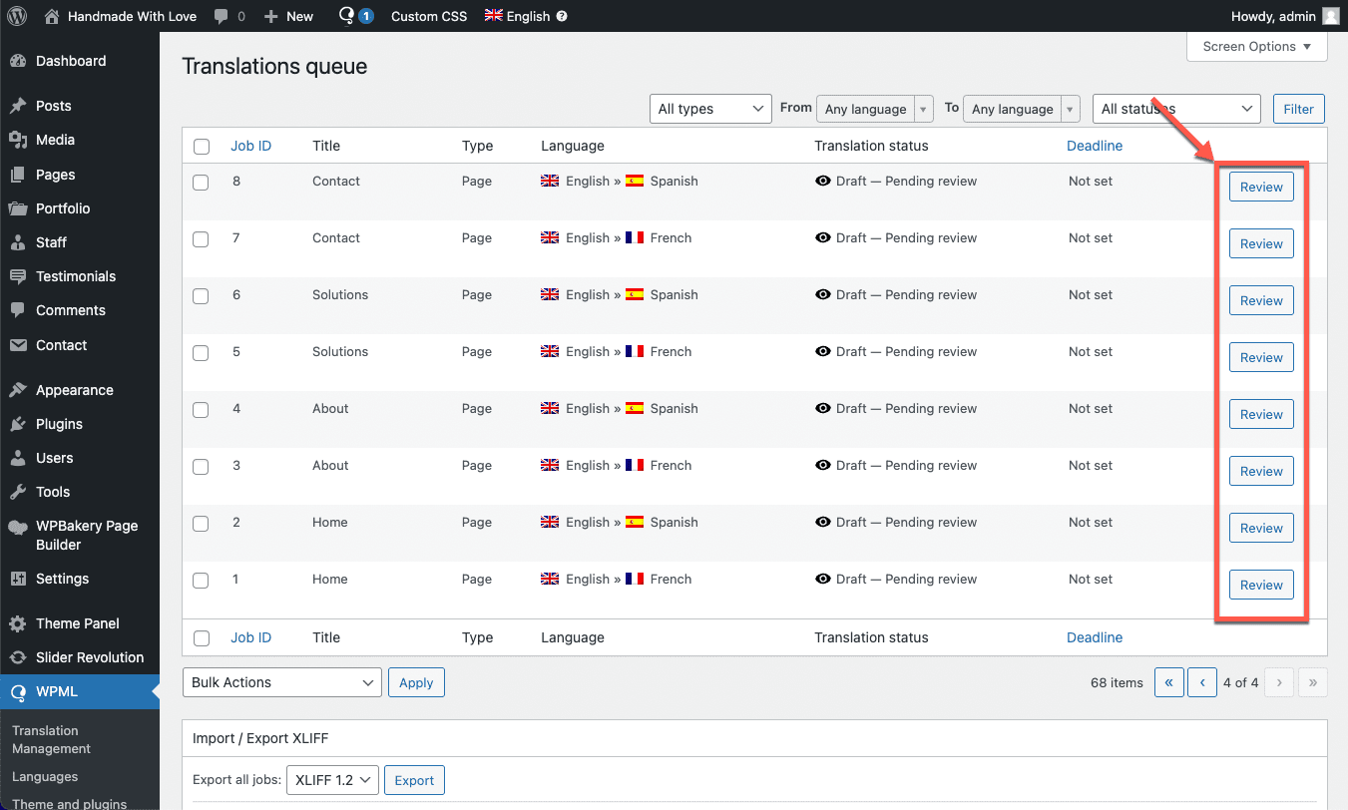1348x810 pixels.
Task: Go to Plugins in the sidebar menu
Action: 59,424
